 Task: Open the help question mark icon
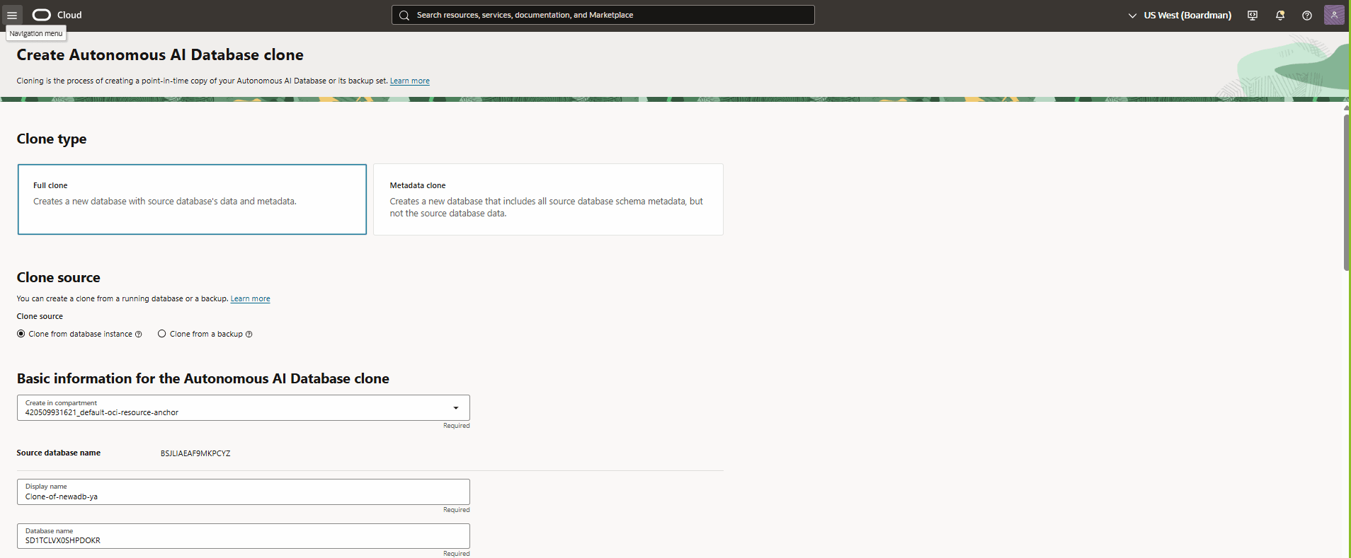click(1307, 15)
